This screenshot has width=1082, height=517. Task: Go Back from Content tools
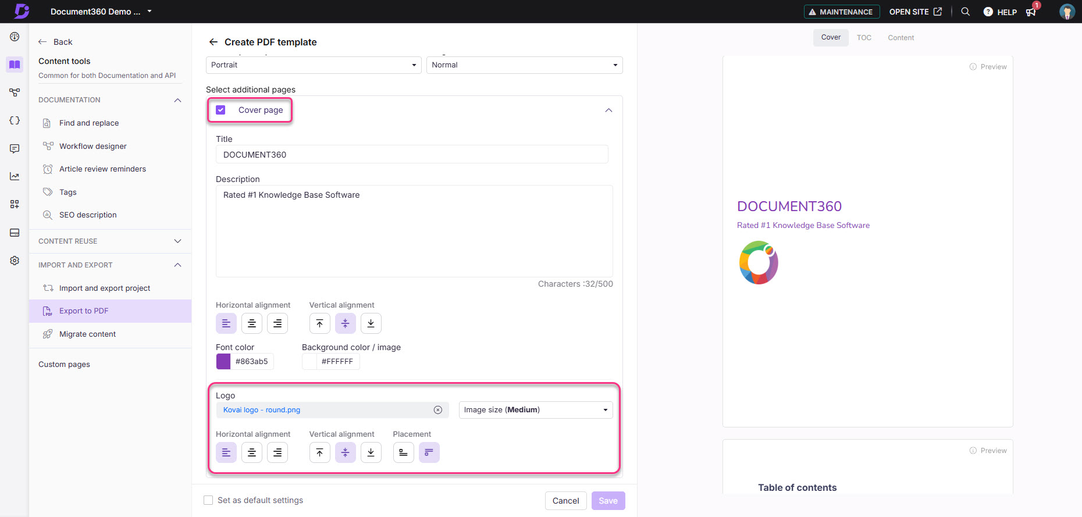click(x=55, y=42)
